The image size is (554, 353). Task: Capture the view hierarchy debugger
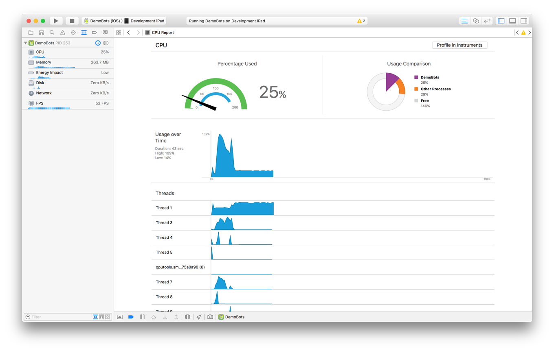187,317
